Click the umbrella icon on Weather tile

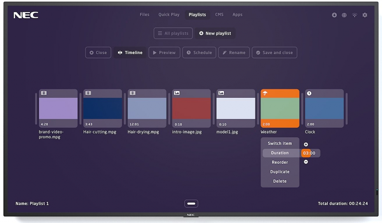tap(265, 93)
